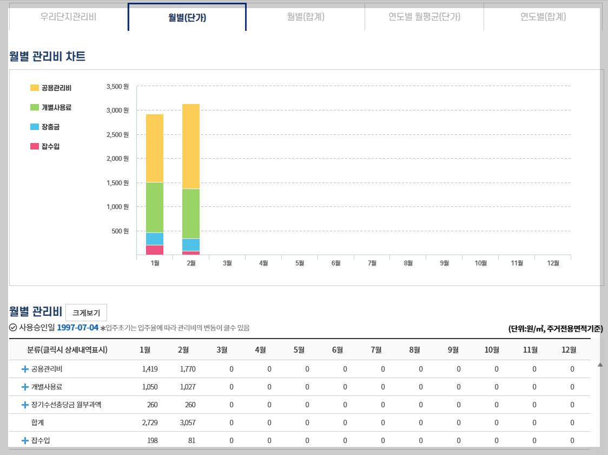Click the 분류(클릭시 상세내역표시) column header
The width and height of the screenshot is (608, 455).
click(67, 350)
